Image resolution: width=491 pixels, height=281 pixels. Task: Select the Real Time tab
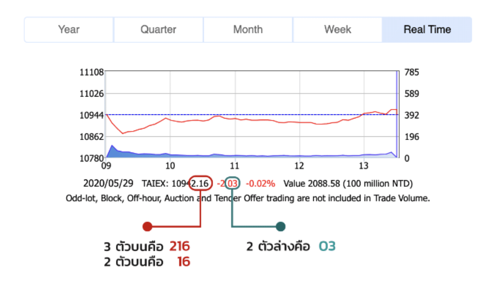tap(427, 30)
